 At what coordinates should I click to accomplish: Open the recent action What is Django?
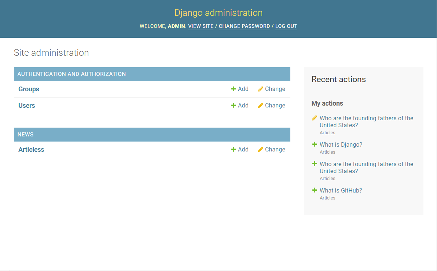tap(341, 145)
